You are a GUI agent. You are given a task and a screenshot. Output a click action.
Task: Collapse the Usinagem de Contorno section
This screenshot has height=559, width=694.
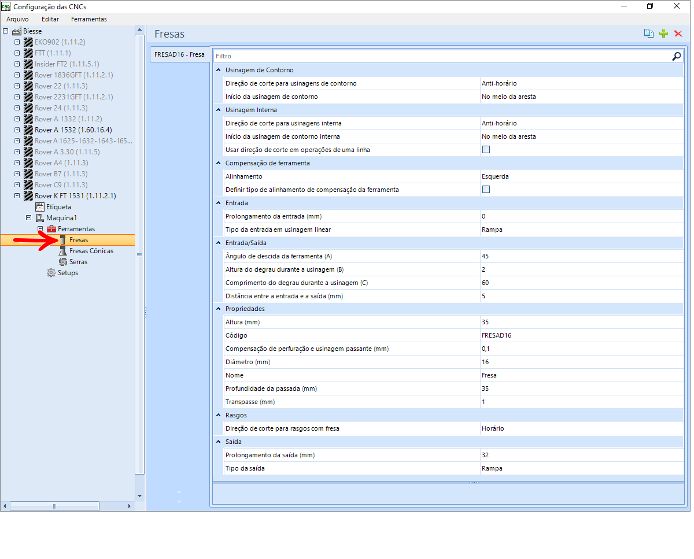219,70
